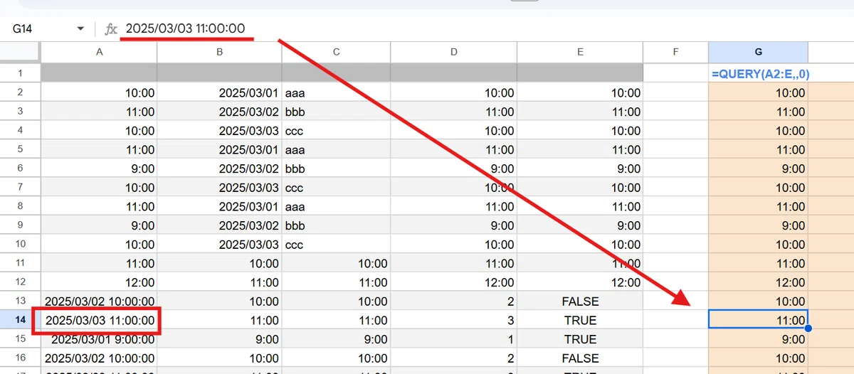The height and width of the screenshot is (374, 854).
Task: Click cell G12 showing 12:00
Action: click(758, 282)
